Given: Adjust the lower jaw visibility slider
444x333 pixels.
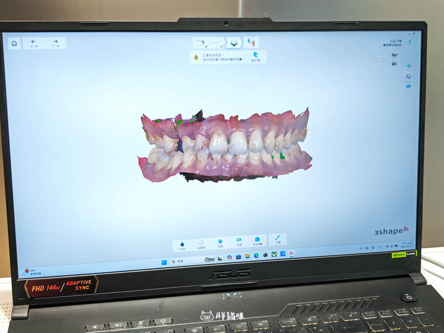Looking at the screenshot, I should pos(393,63).
